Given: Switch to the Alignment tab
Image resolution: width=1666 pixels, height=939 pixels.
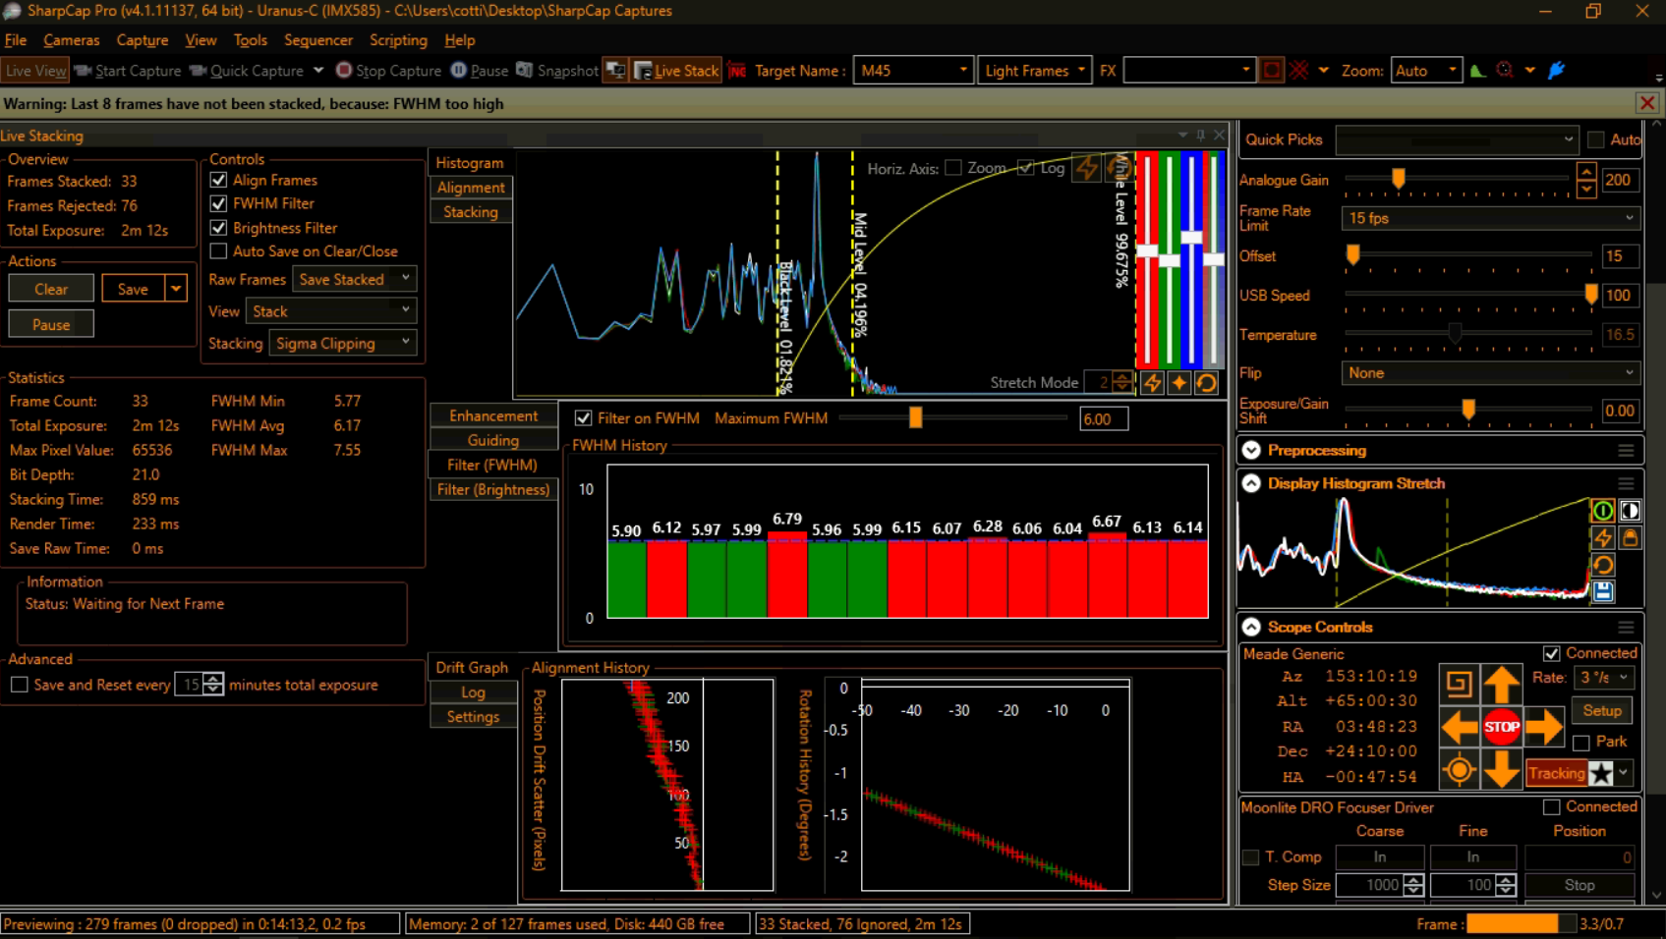Looking at the screenshot, I should coord(471,188).
